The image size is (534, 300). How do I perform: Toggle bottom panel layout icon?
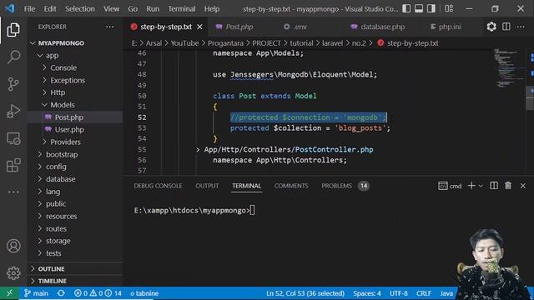419,8
